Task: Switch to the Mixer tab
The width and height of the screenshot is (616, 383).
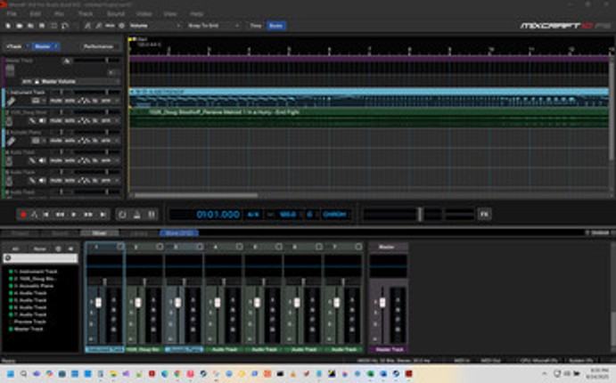Action: tap(99, 233)
